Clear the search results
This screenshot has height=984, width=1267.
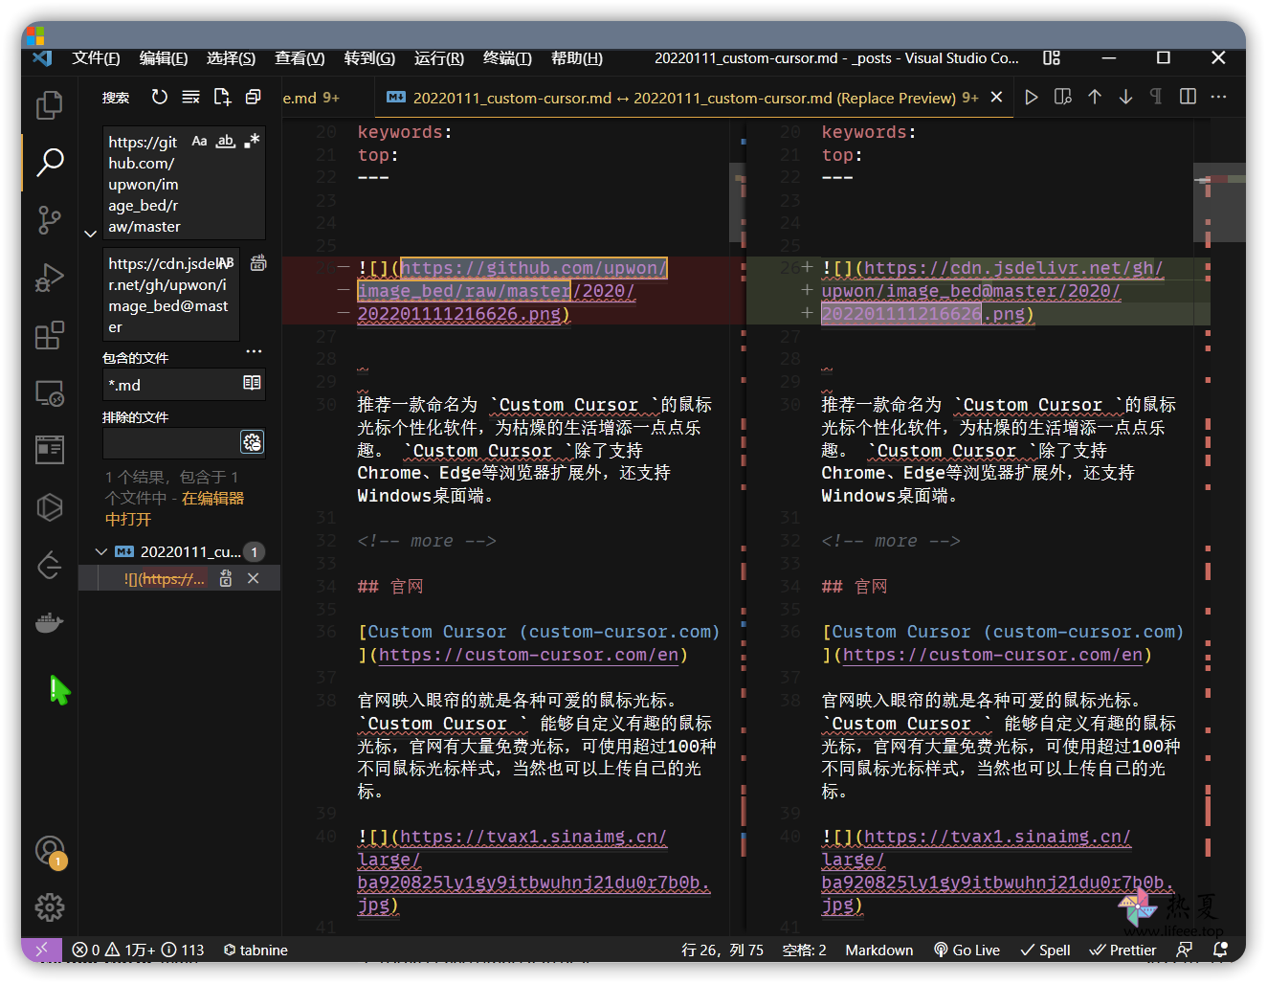click(x=191, y=97)
